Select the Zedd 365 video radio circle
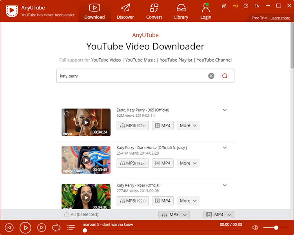The width and height of the screenshot is (294, 235). click(67, 114)
